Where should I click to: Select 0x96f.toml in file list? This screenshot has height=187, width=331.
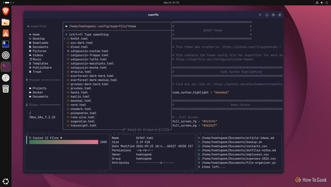point(79,39)
